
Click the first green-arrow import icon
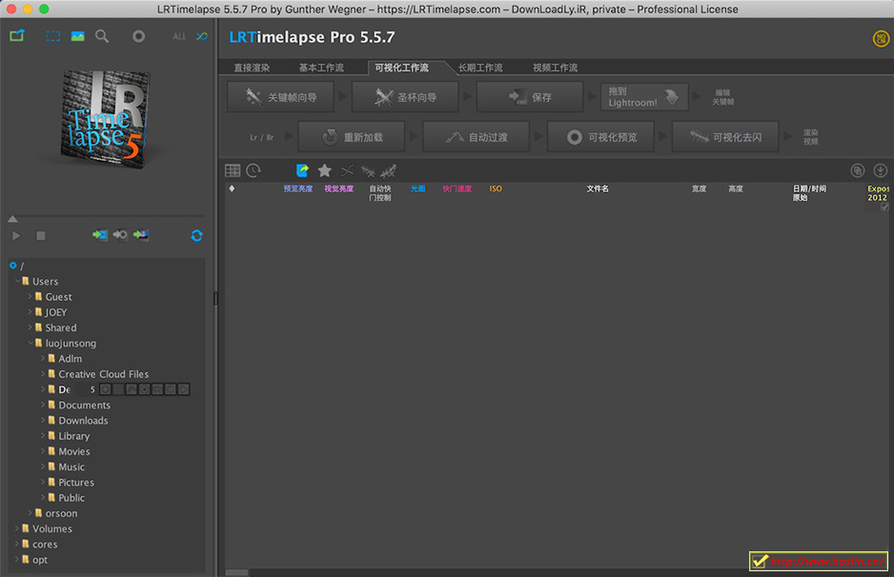(x=100, y=234)
